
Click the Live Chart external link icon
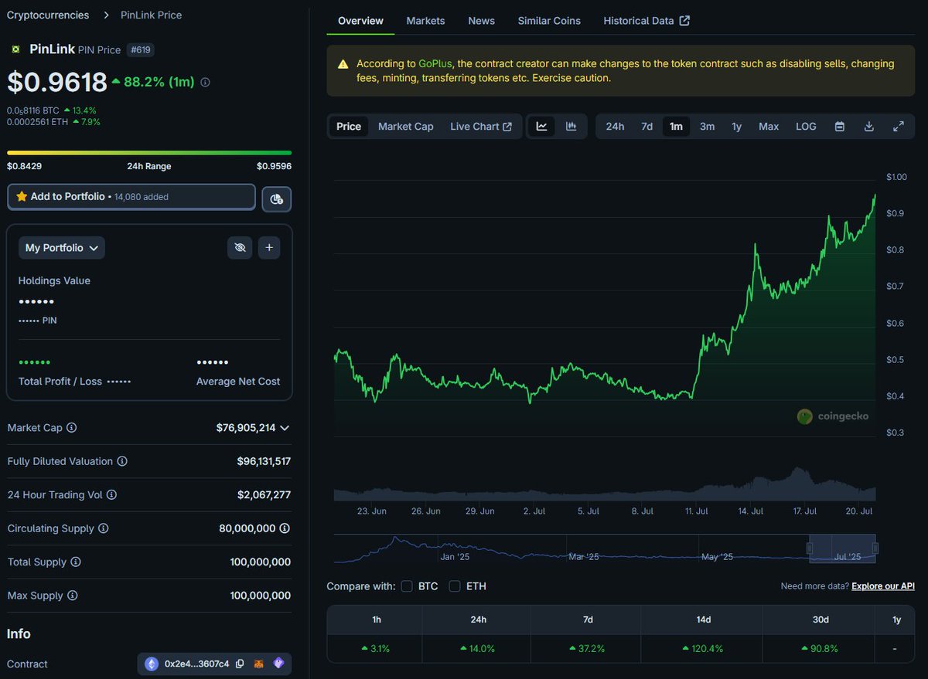[507, 127]
